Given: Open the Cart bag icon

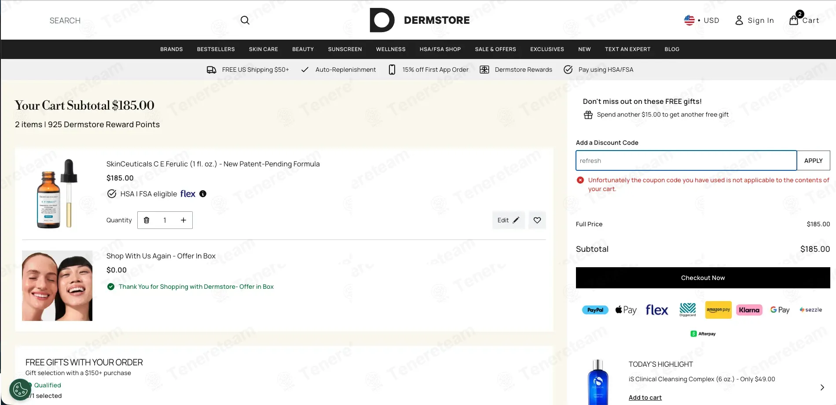Looking at the screenshot, I should 794,20.
